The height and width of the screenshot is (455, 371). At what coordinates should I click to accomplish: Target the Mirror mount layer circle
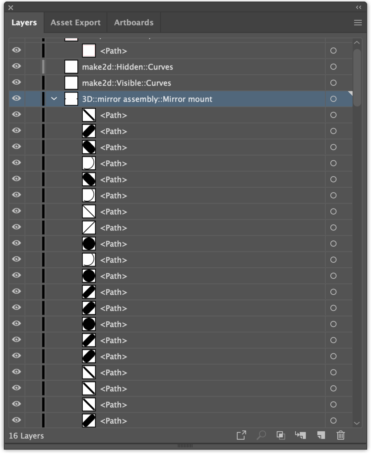(333, 99)
